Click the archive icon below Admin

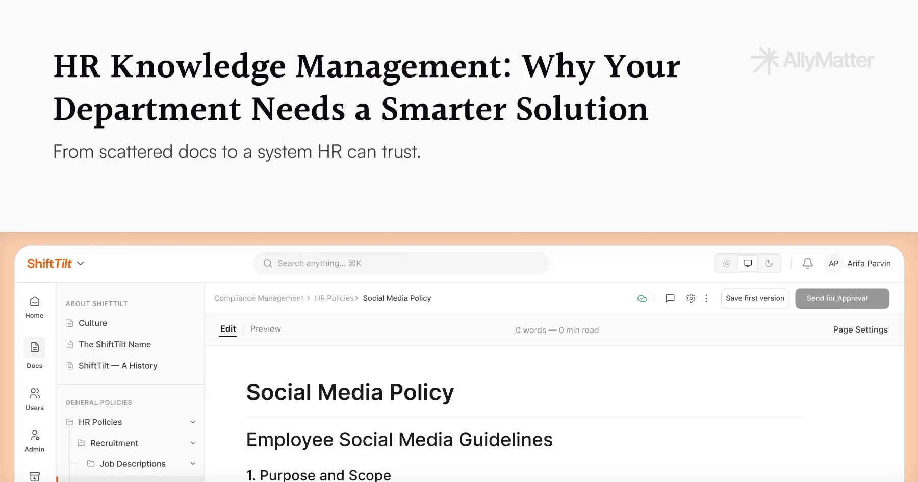34,476
